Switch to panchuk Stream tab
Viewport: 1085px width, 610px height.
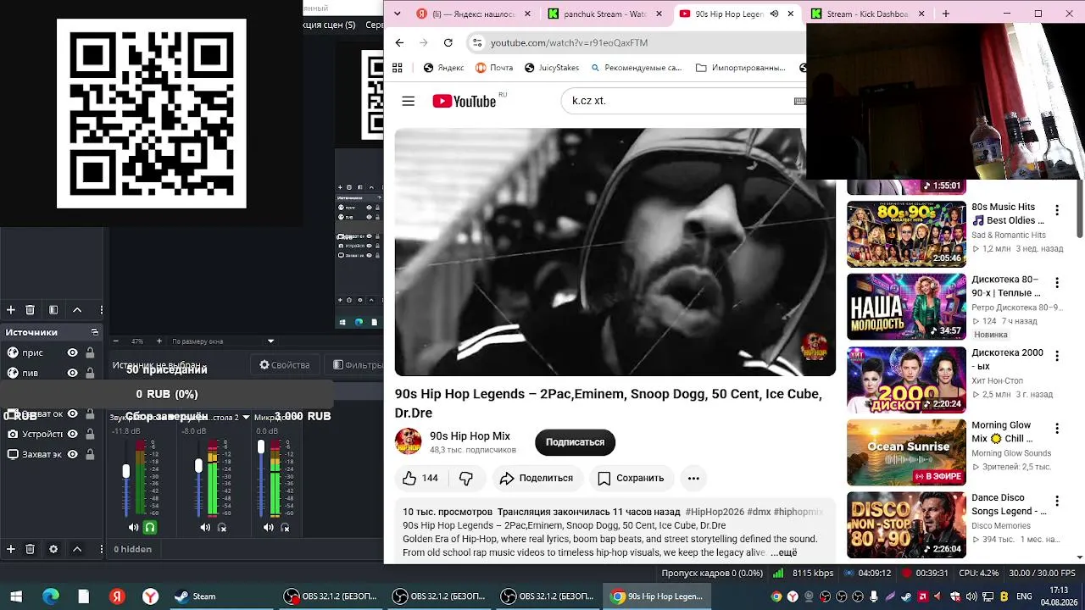605,14
